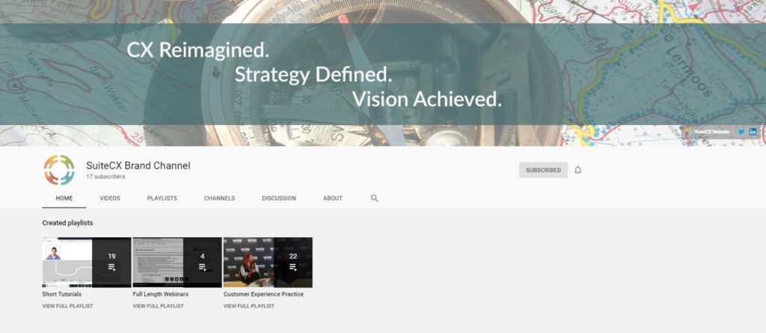This screenshot has width=766, height=333.
Task: Click the playlist icon on Full Length Webinars
Action: [202, 267]
